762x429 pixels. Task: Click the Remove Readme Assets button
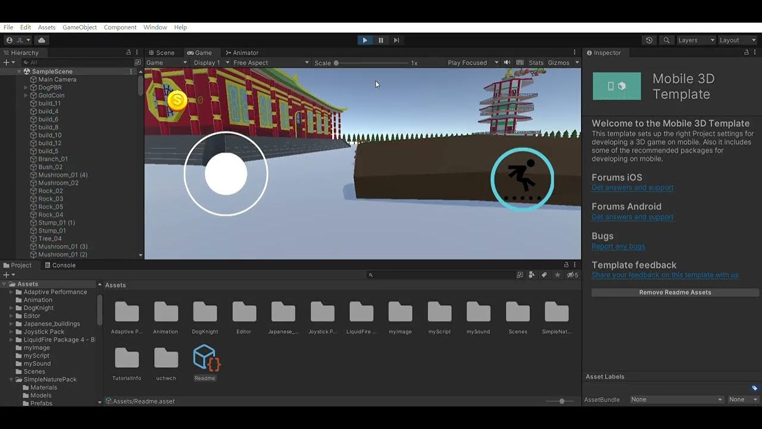tap(675, 293)
